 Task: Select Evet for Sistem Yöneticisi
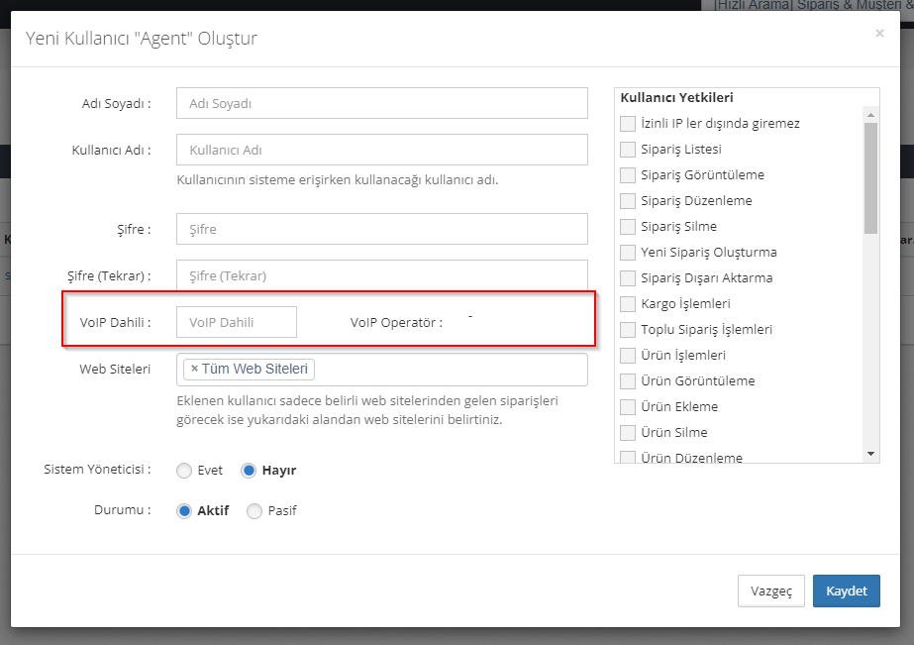point(184,471)
